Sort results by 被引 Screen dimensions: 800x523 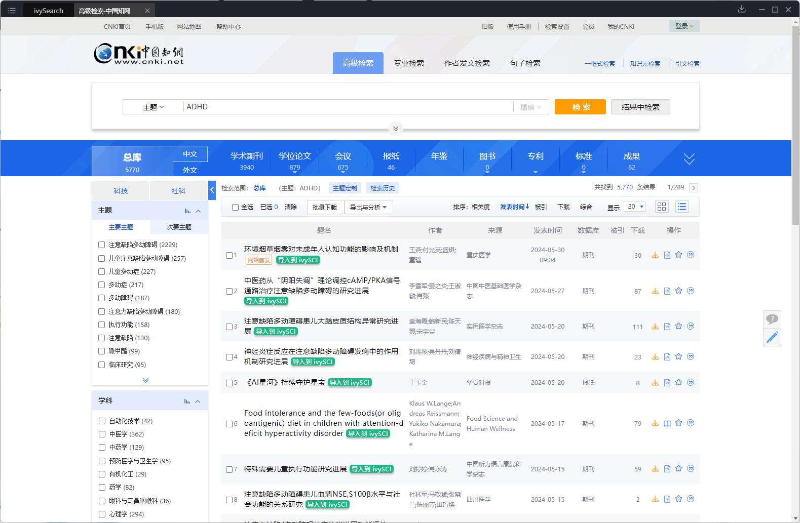tap(541, 207)
